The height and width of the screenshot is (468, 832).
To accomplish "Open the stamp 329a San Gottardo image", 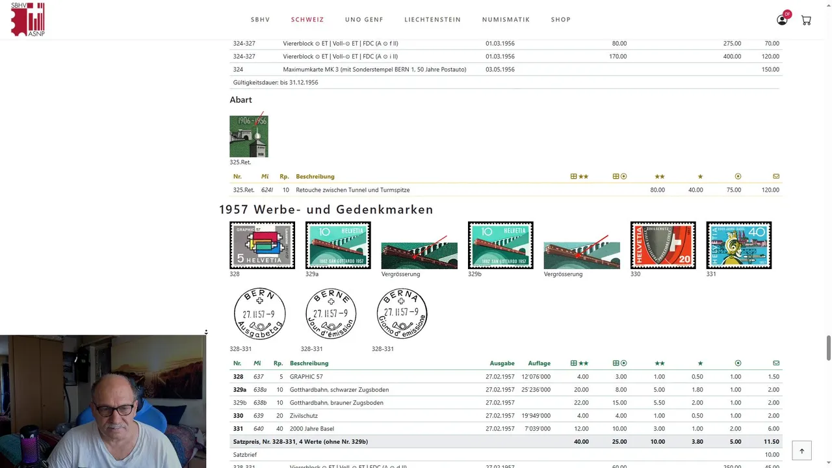I will tap(338, 245).
